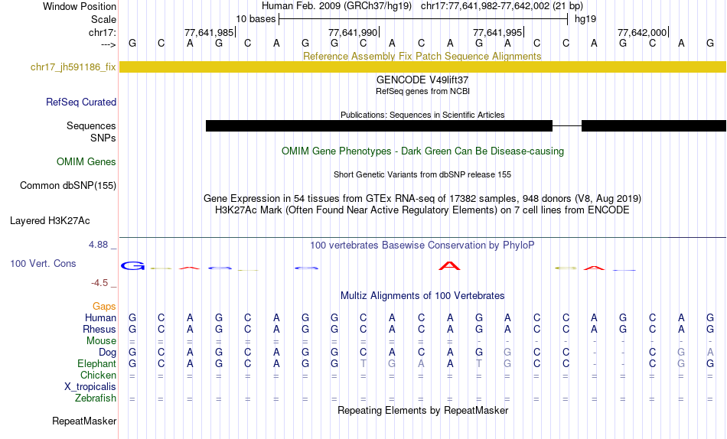Click the Human Feb. 2009 (GRCh37/hg19) assembly text
727x439 pixels.
click(337, 6)
